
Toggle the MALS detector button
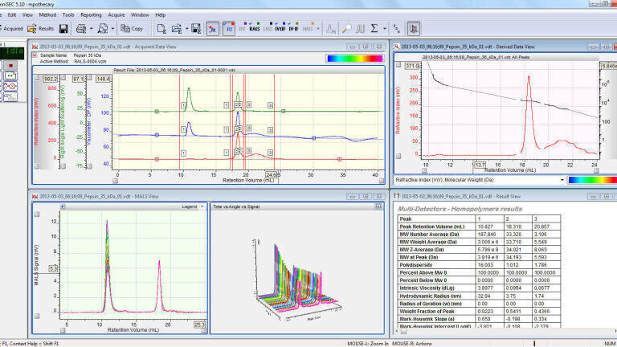pos(308,28)
